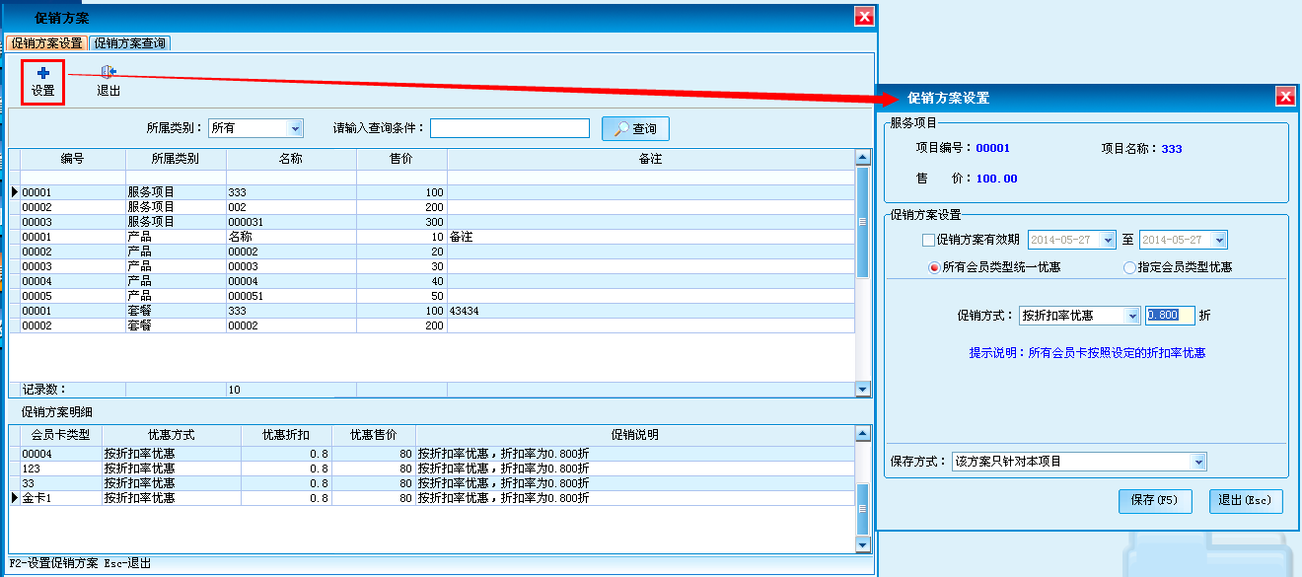The height and width of the screenshot is (577, 1302).
Task: Click the 退出(Esc) button in dialog
Action: coord(1246,500)
